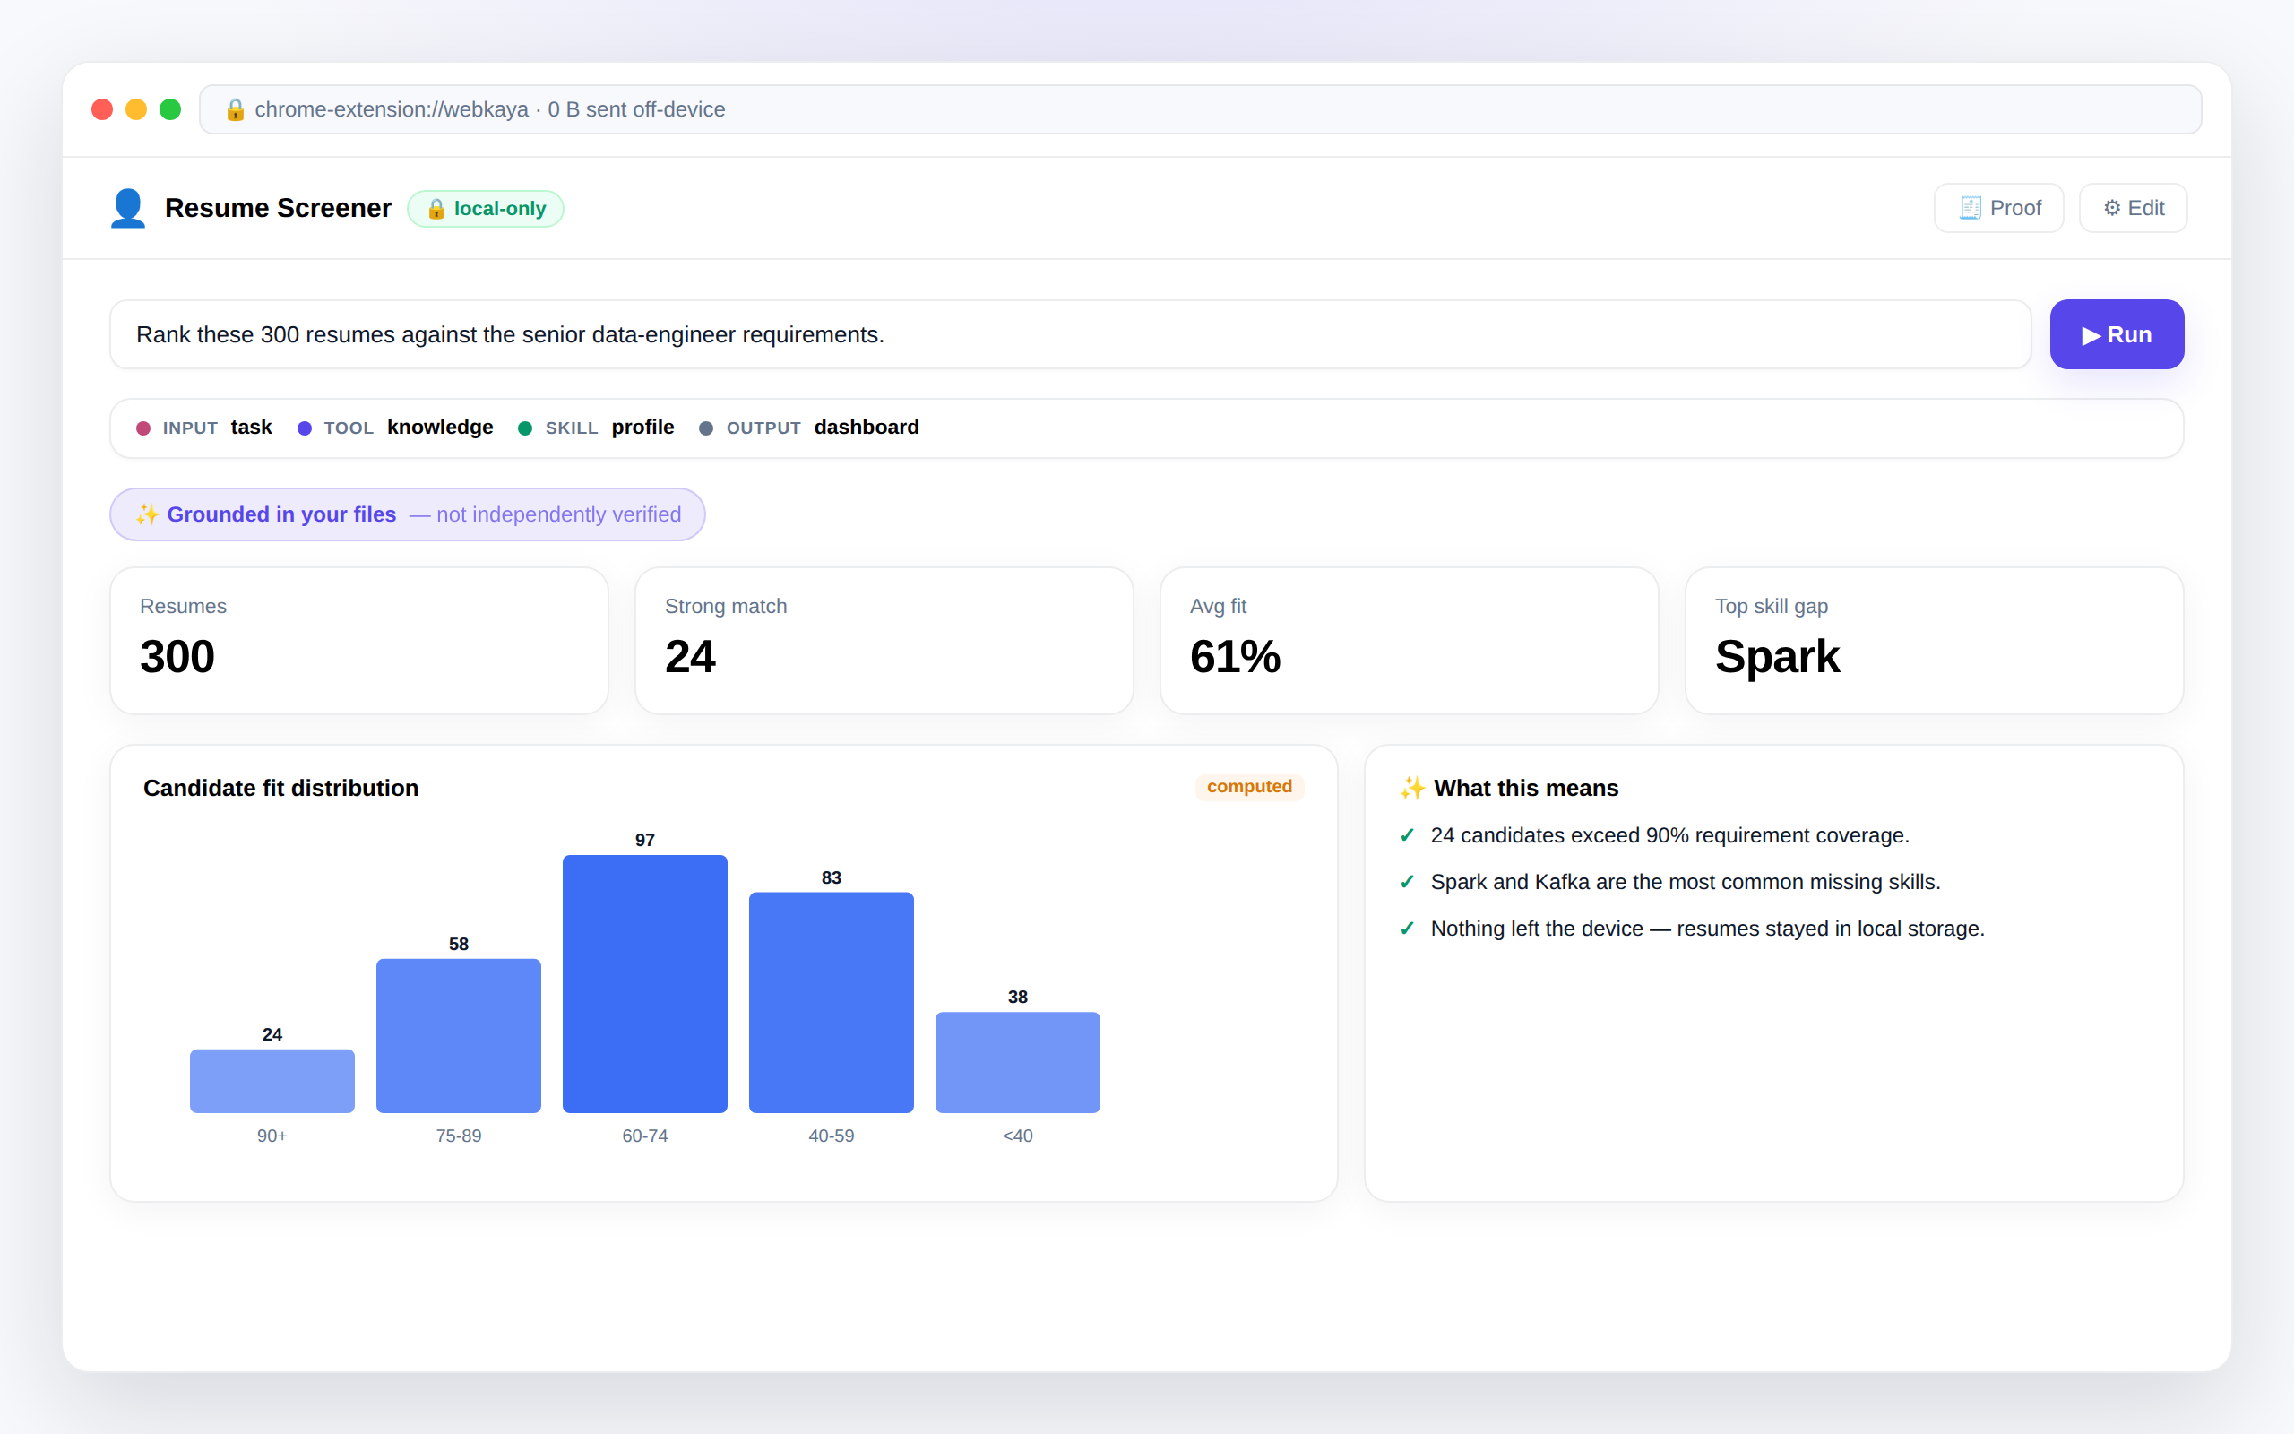Screen dimensions: 2294x1434
Task: Select the OUTPUT dashboard pipeline step
Action: tap(809, 428)
